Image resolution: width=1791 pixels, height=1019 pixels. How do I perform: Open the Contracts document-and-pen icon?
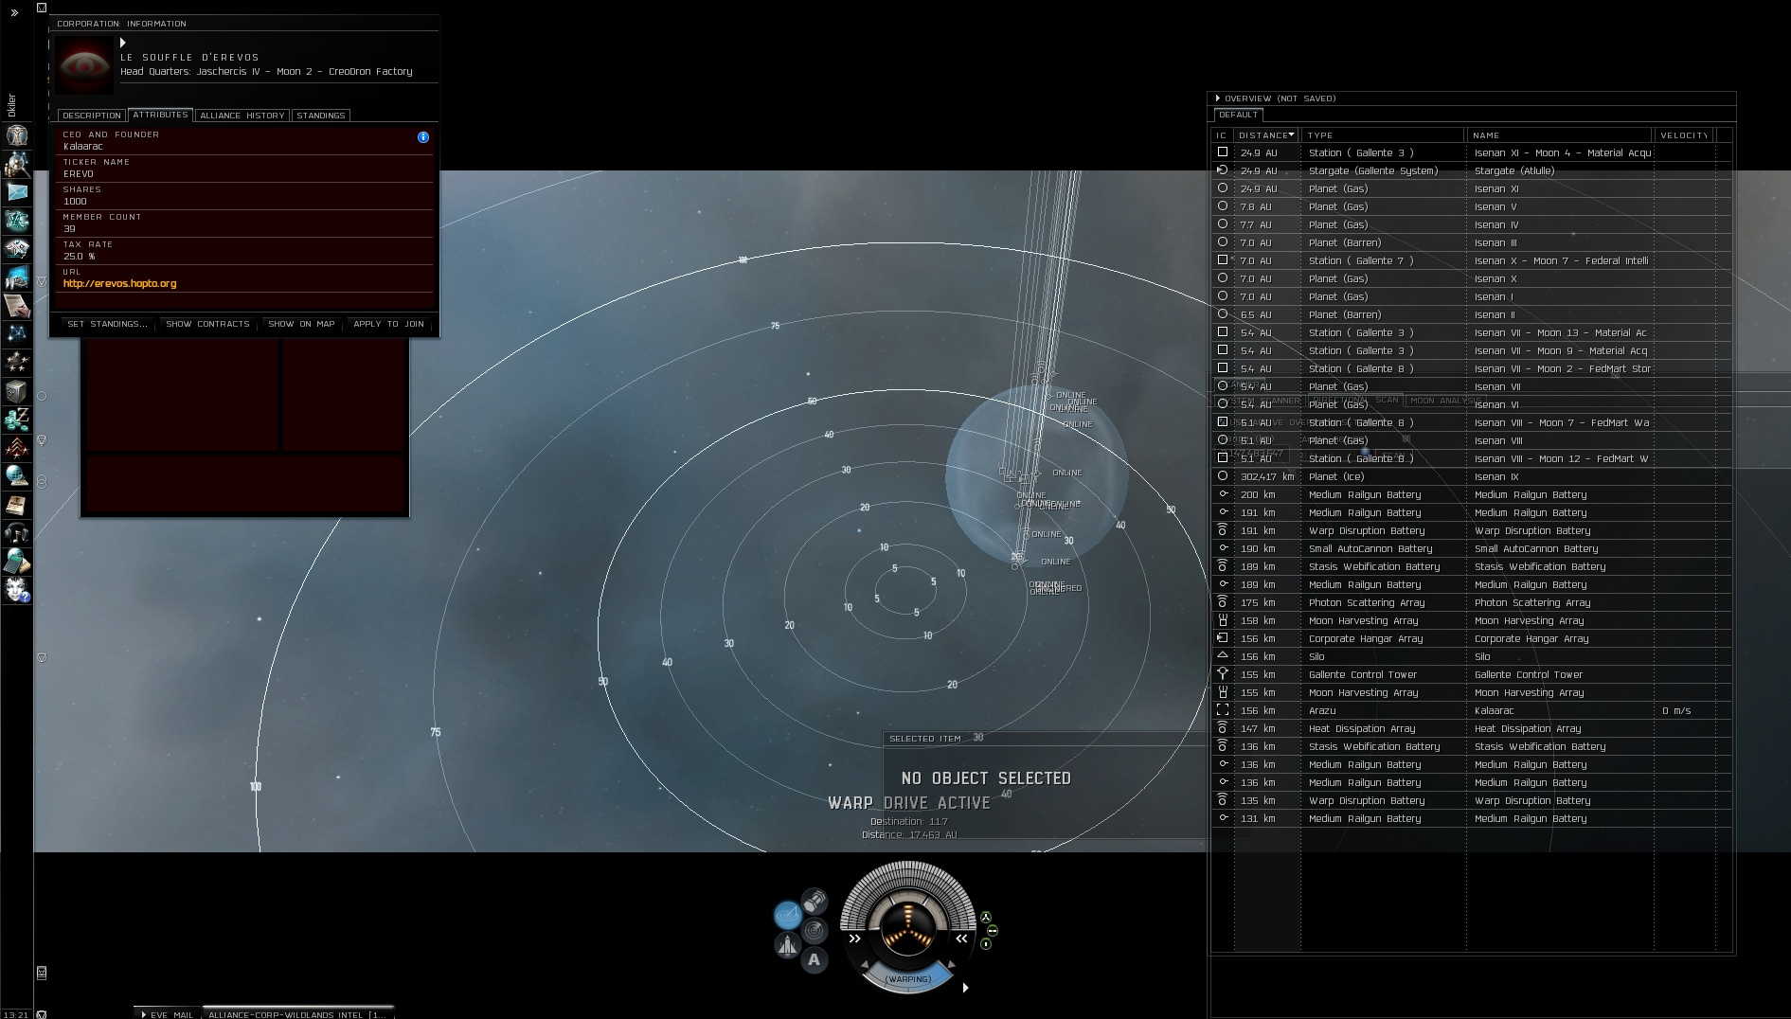click(x=16, y=306)
